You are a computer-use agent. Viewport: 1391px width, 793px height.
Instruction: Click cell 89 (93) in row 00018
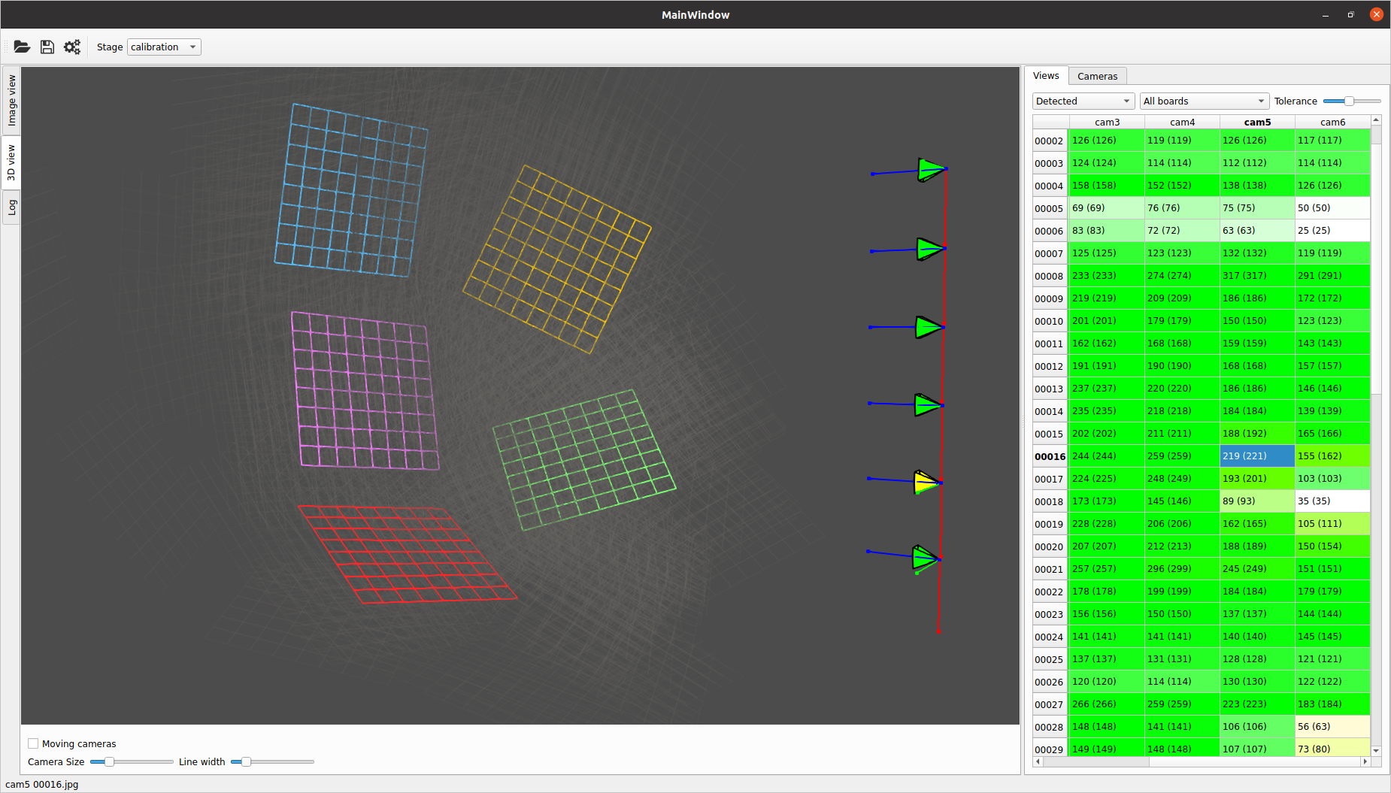[x=1257, y=501]
